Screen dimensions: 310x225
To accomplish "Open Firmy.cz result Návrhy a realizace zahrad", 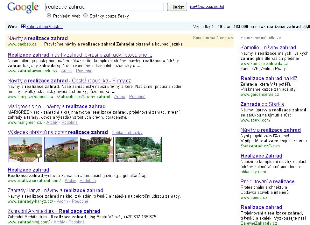I will pos(69,81).
